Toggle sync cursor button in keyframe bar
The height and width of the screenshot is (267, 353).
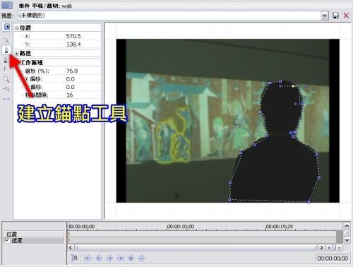point(74,258)
